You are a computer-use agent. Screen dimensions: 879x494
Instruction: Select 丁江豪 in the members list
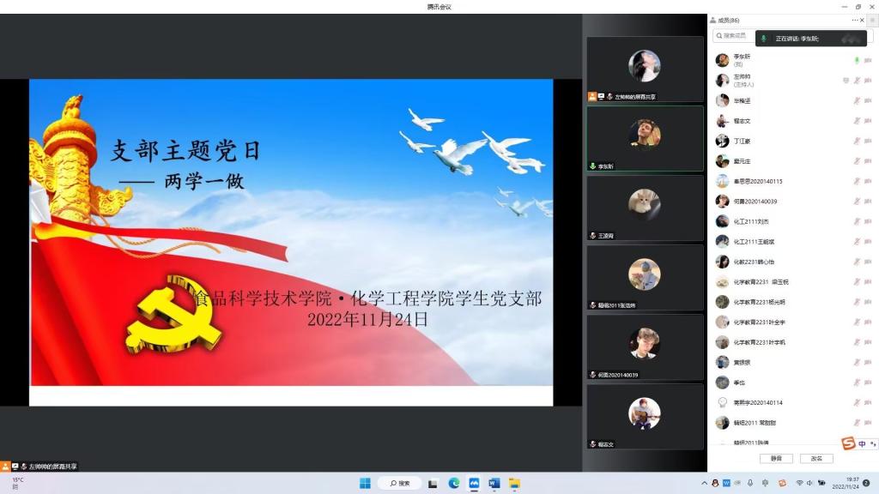742,141
